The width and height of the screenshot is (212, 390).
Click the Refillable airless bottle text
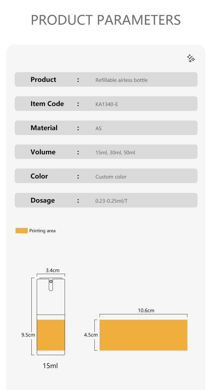pyautogui.click(x=122, y=80)
